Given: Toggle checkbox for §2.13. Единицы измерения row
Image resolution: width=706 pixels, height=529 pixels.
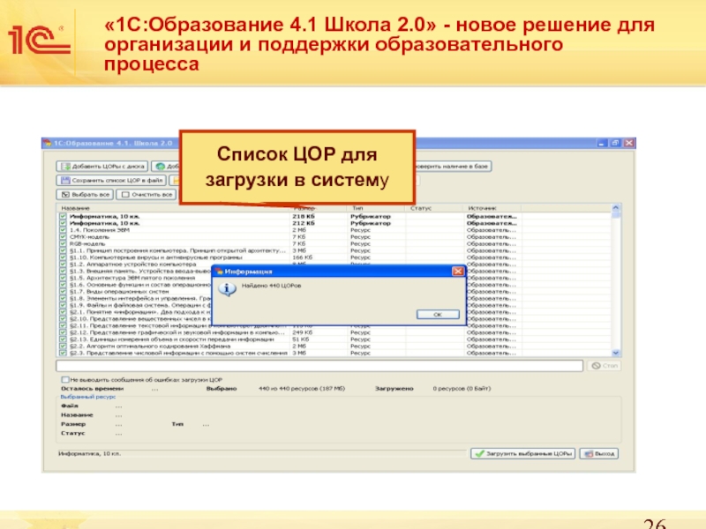Looking at the screenshot, I should point(63,339).
